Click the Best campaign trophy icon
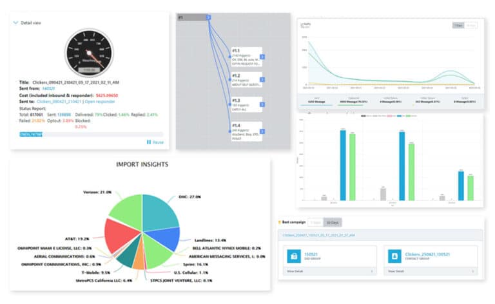 coord(278,222)
